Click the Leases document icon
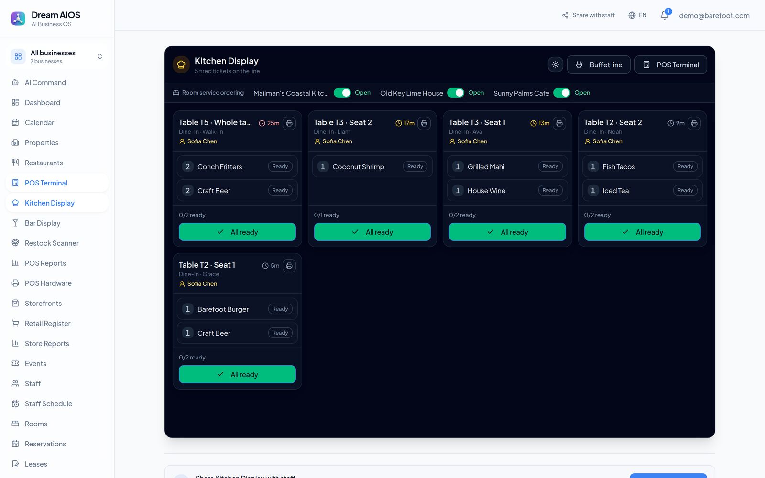This screenshot has height=478, width=765. click(x=15, y=464)
